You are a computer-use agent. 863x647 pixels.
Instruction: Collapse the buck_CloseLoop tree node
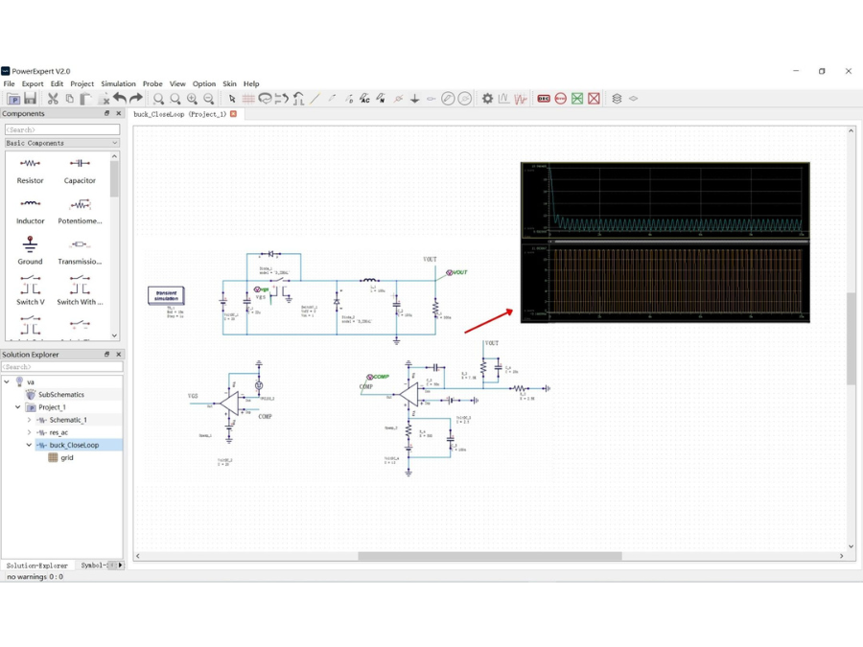29,445
